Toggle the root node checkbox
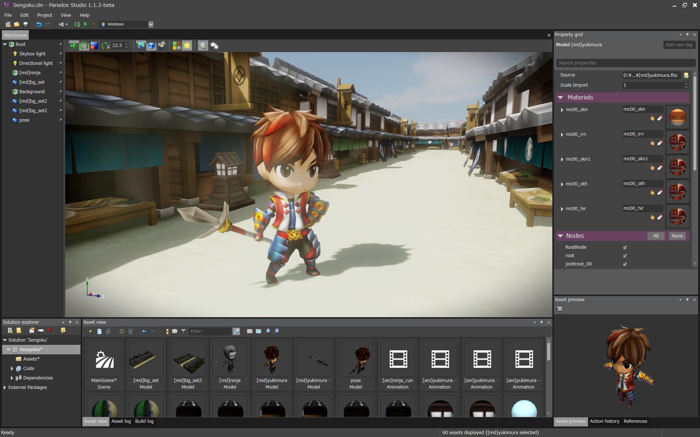This screenshot has height=437, width=700. pyautogui.click(x=625, y=256)
